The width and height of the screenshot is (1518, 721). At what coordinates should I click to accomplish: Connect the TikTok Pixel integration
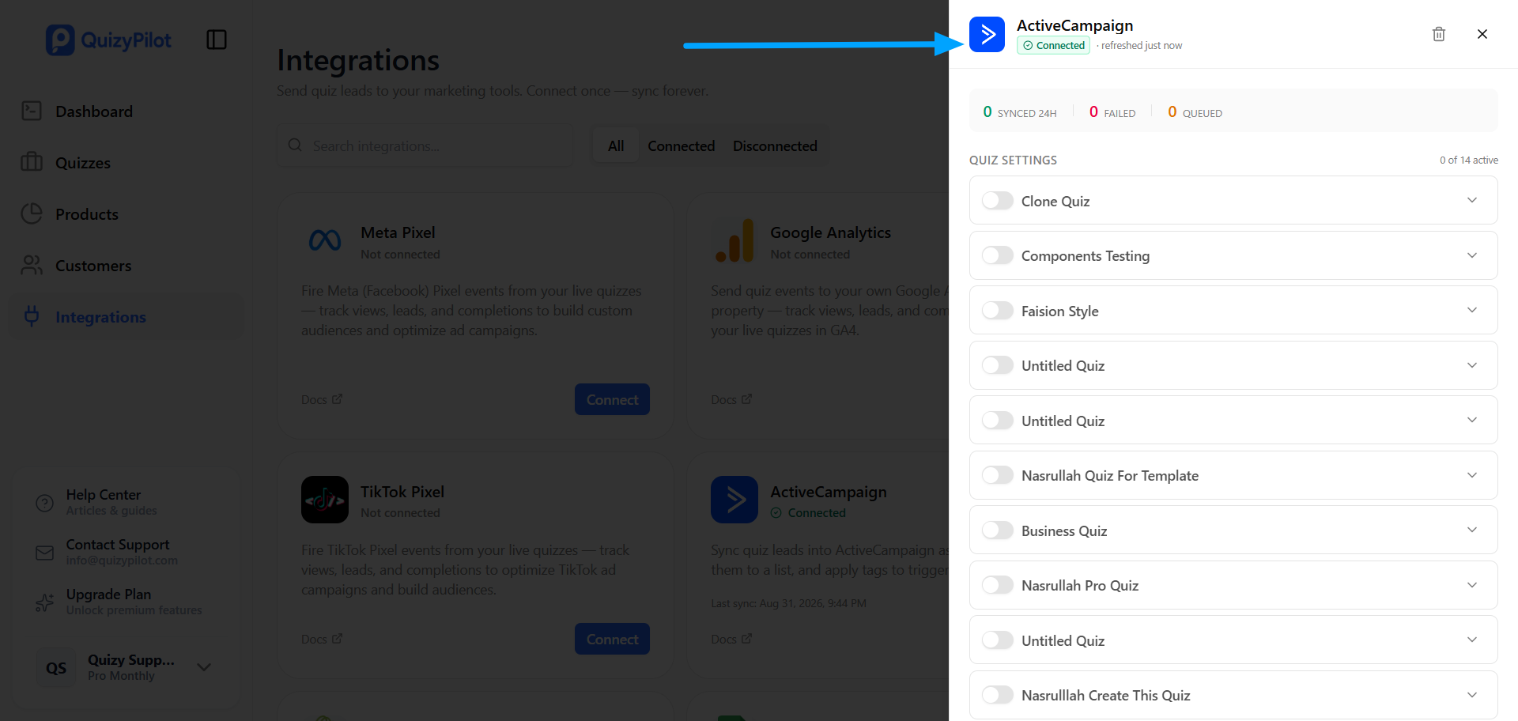tap(612, 639)
